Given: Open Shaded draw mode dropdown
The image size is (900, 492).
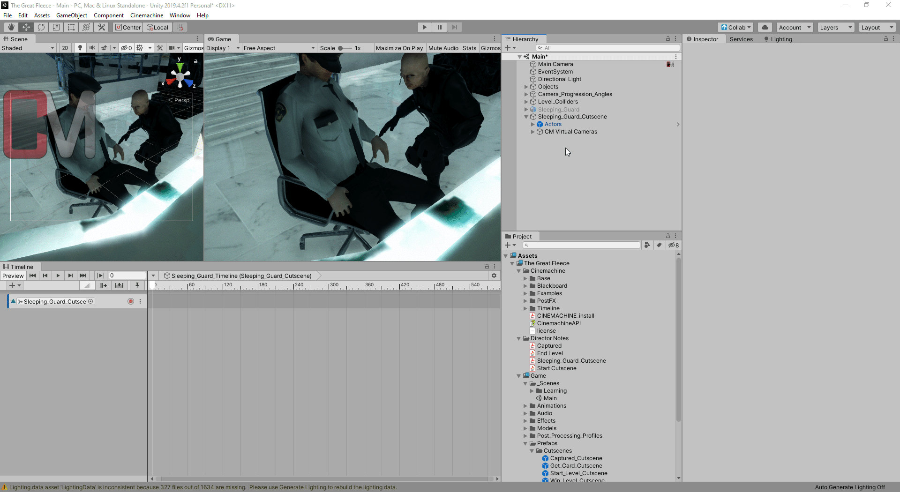Looking at the screenshot, I should point(28,48).
